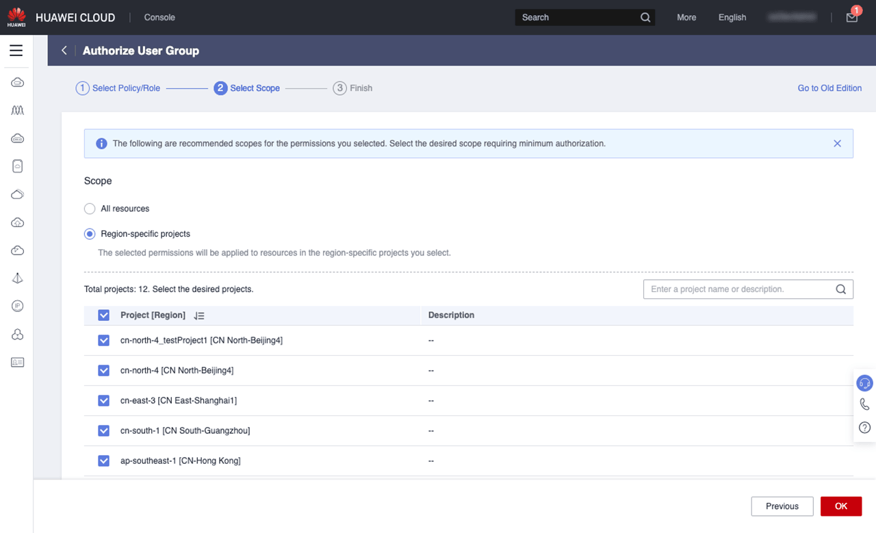Viewport: 876px width, 533px height.
Task: Click the red OK button
Action: pos(840,506)
